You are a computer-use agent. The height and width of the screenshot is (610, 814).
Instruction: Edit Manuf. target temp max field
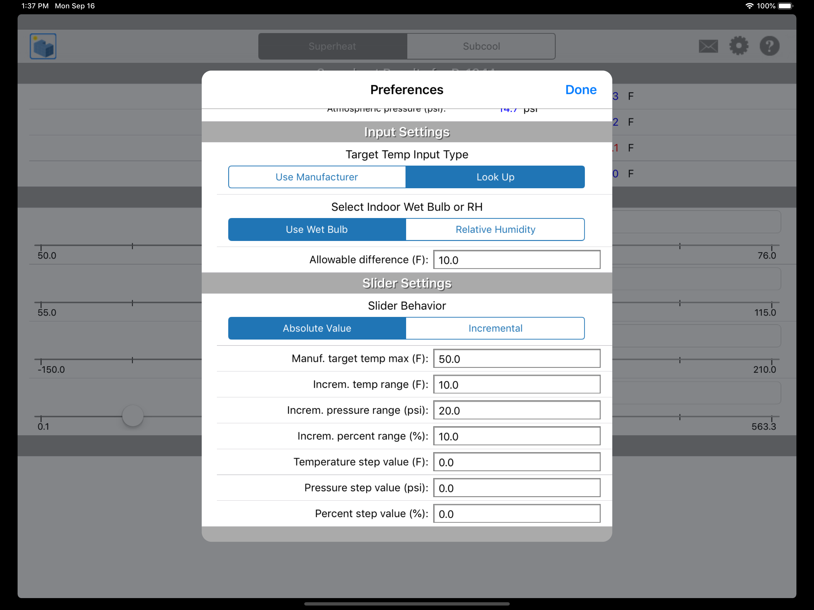coord(516,359)
